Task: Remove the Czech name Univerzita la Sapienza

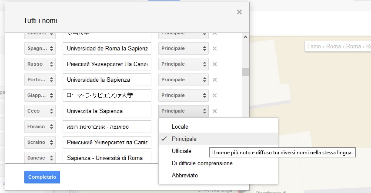Action: [x=214, y=111]
